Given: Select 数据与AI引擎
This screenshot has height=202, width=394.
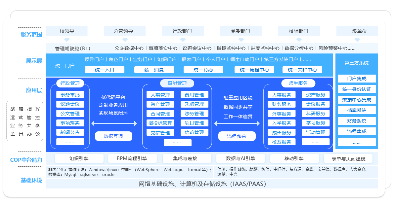Looking at the screenshot, I should [x=241, y=158].
